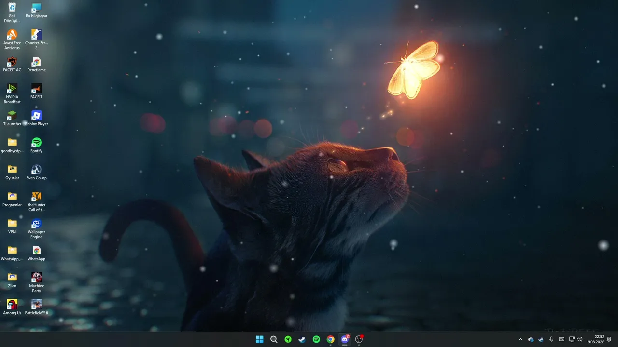This screenshot has height=347, width=618.
Task: Select the Spotify desktop shortcut
Action: click(36, 146)
